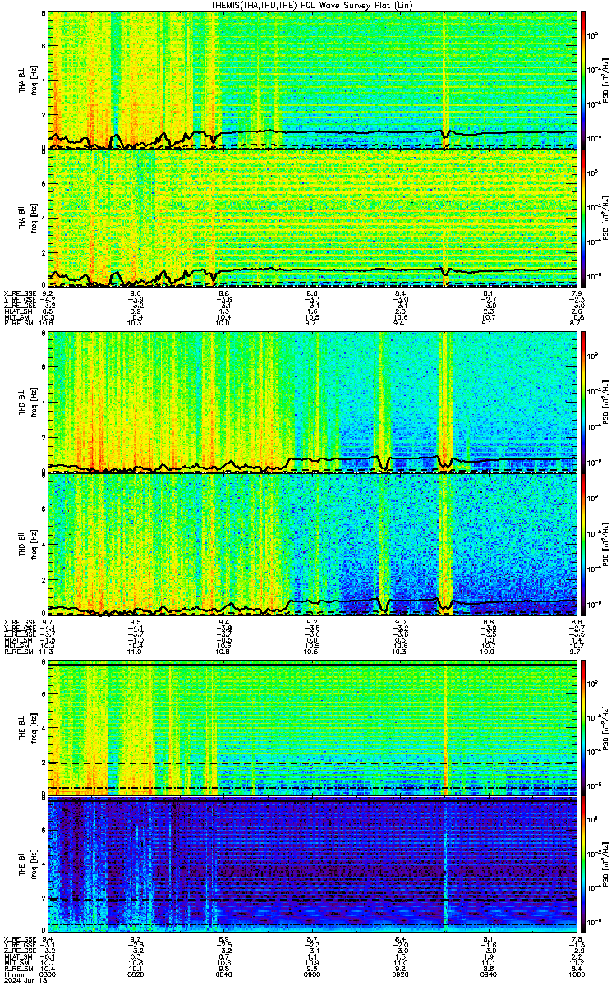Click the 2 Hz dashed line in THE B⊥ panel

(312, 763)
